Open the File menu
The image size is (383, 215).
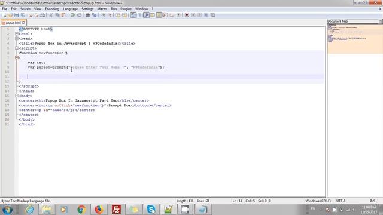pos(4,9)
